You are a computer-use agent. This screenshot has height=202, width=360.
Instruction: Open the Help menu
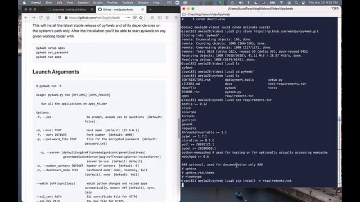click(x=156, y=3)
